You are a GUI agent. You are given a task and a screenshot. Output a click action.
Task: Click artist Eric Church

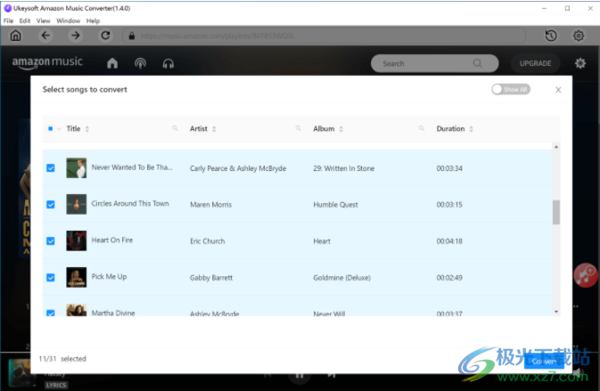click(208, 241)
